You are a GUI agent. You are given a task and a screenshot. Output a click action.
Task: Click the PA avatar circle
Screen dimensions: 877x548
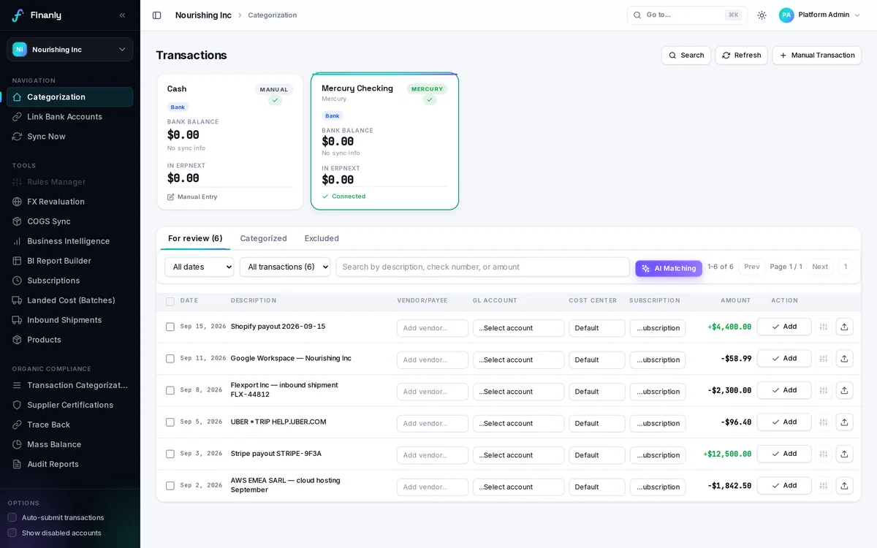786,15
